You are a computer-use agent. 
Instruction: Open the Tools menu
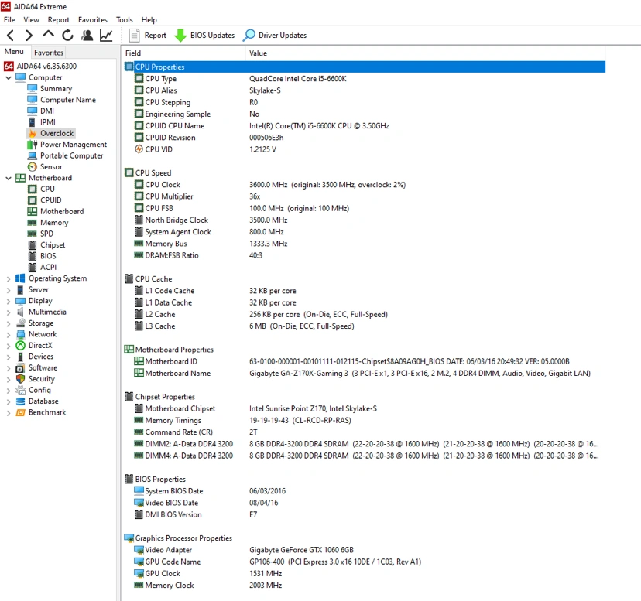(x=125, y=19)
